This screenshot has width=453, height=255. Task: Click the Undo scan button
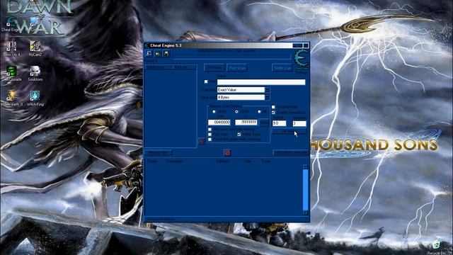(x=282, y=68)
